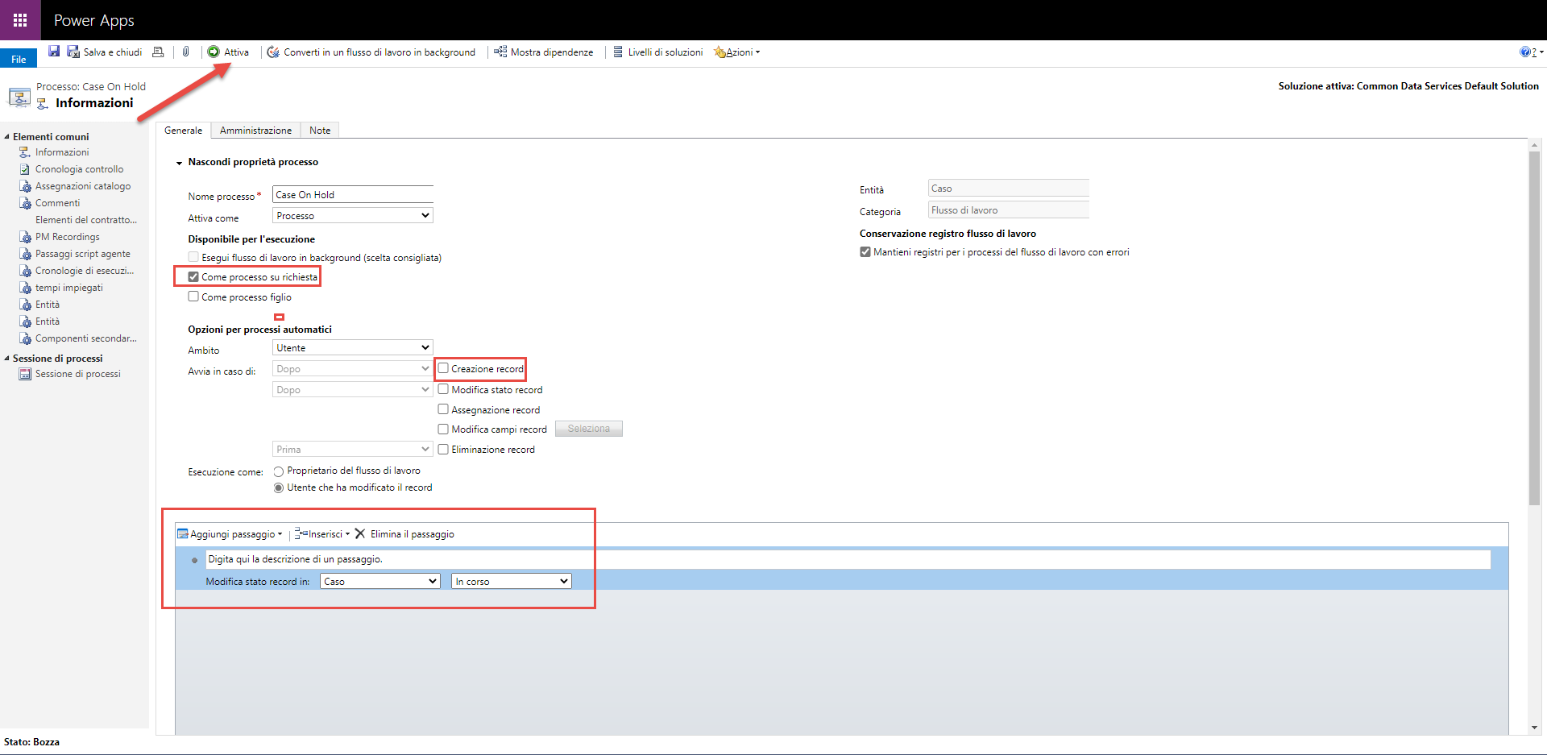
Task: Click the print icon in the toolbar
Action: coord(158,52)
